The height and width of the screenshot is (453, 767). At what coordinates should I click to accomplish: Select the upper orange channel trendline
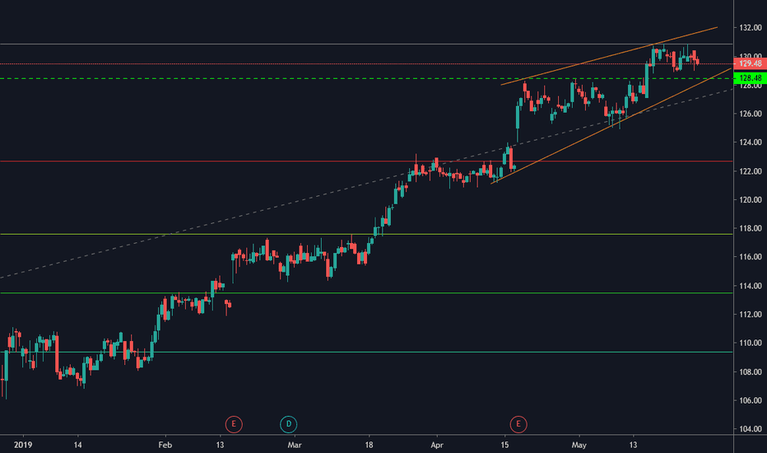point(609,56)
